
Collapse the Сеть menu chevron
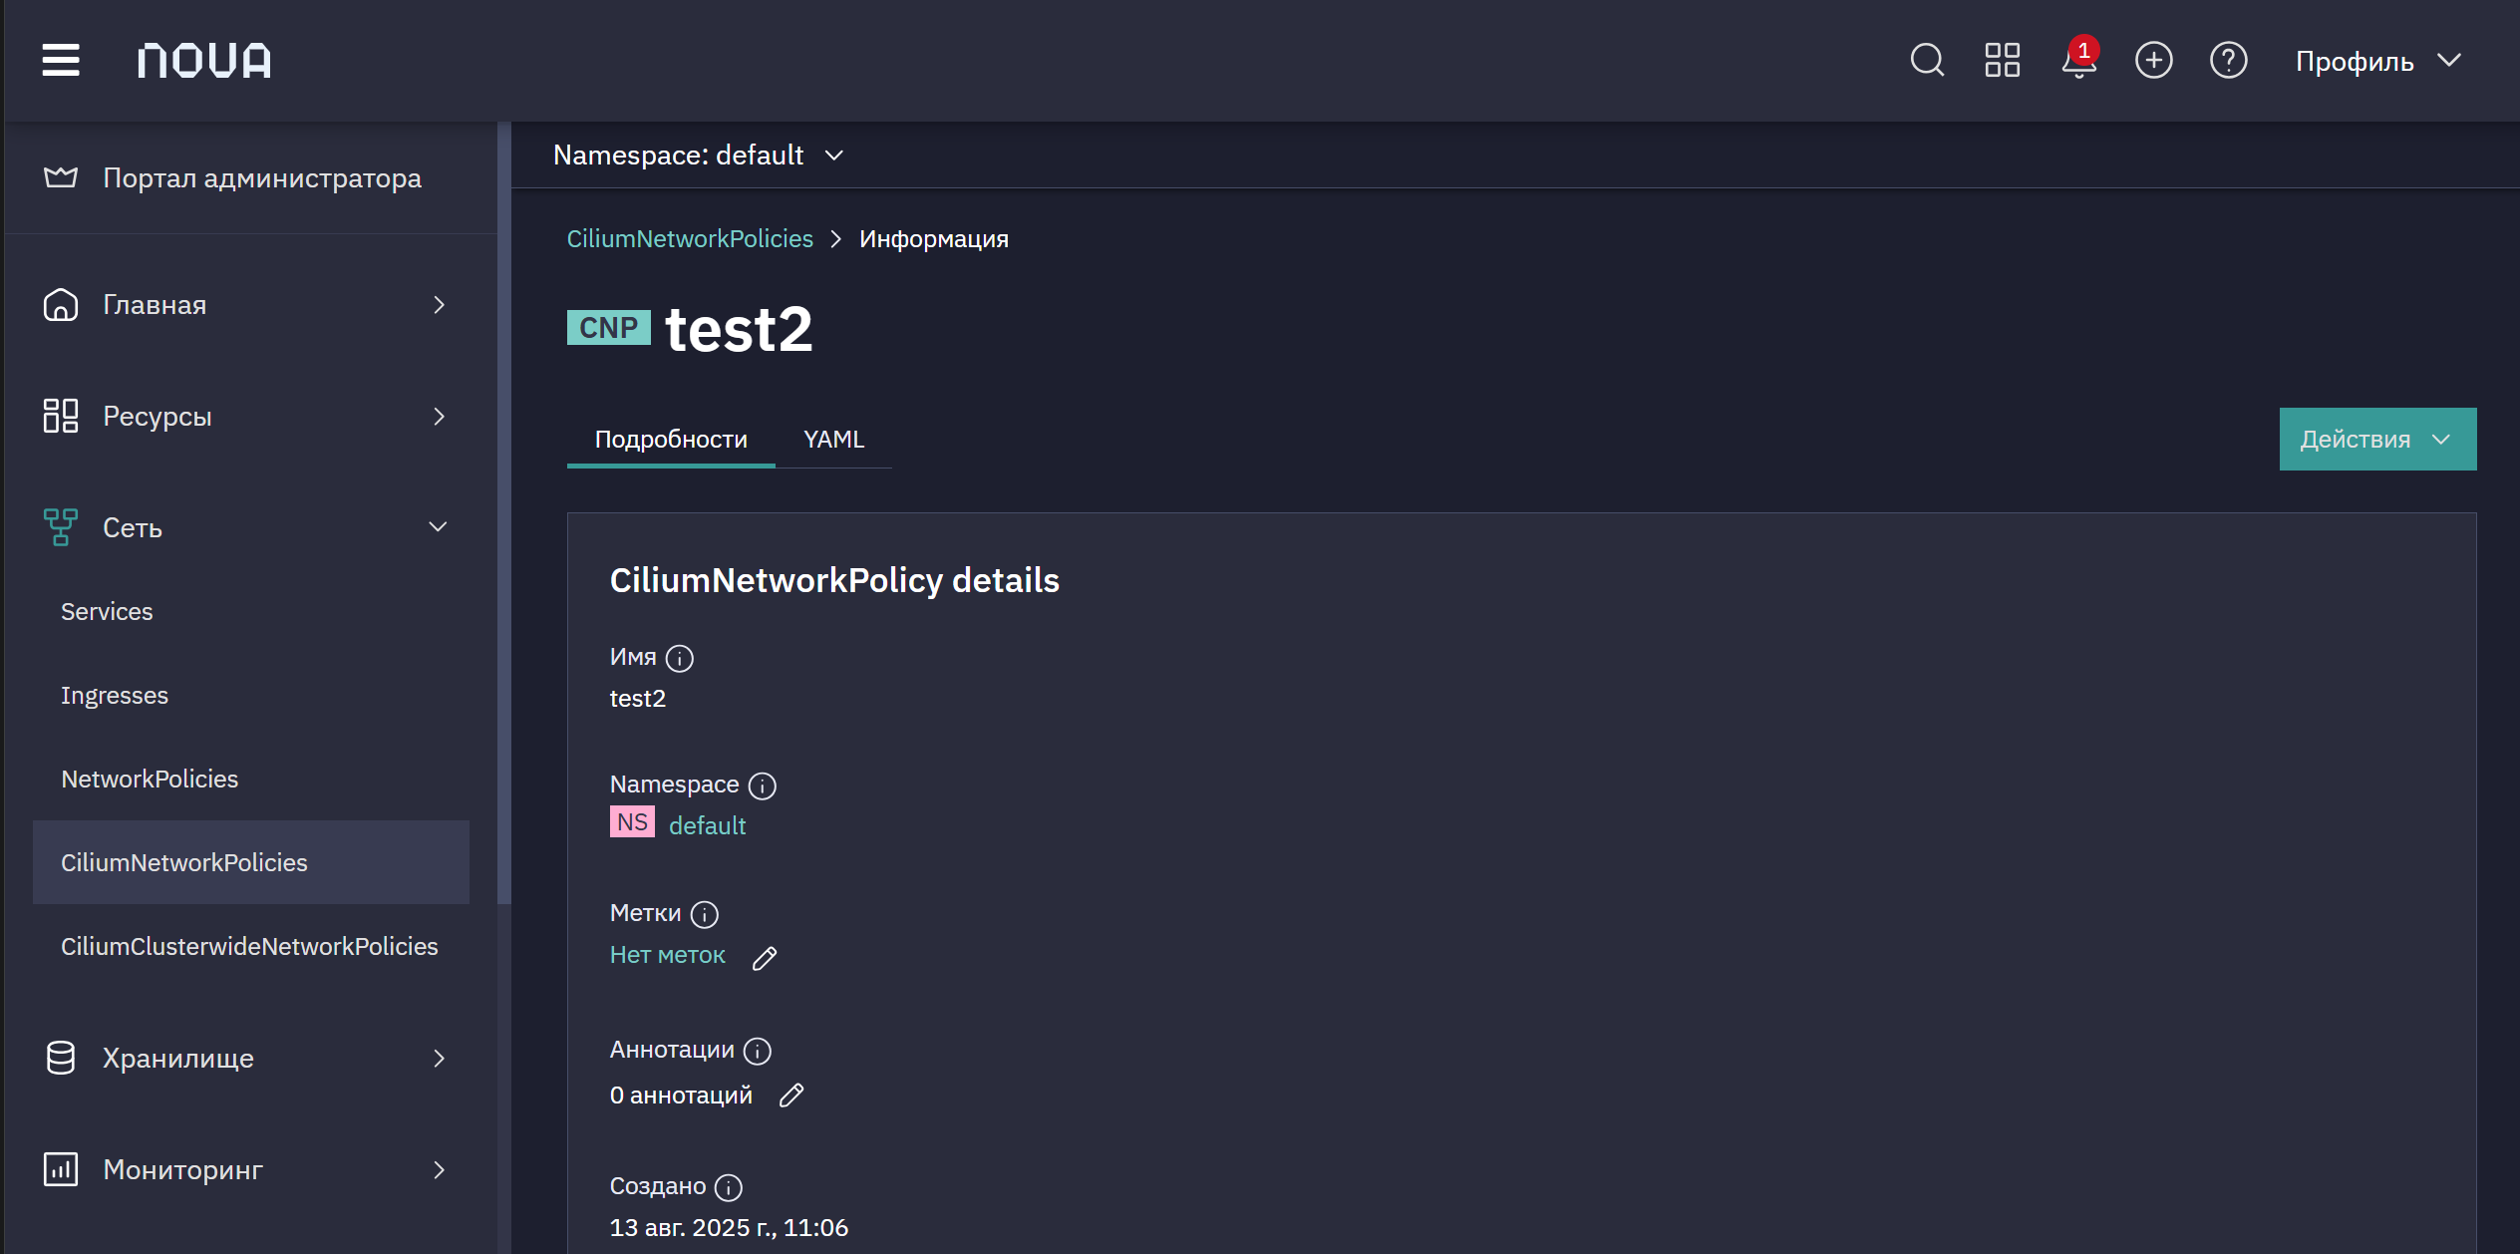[x=438, y=526]
